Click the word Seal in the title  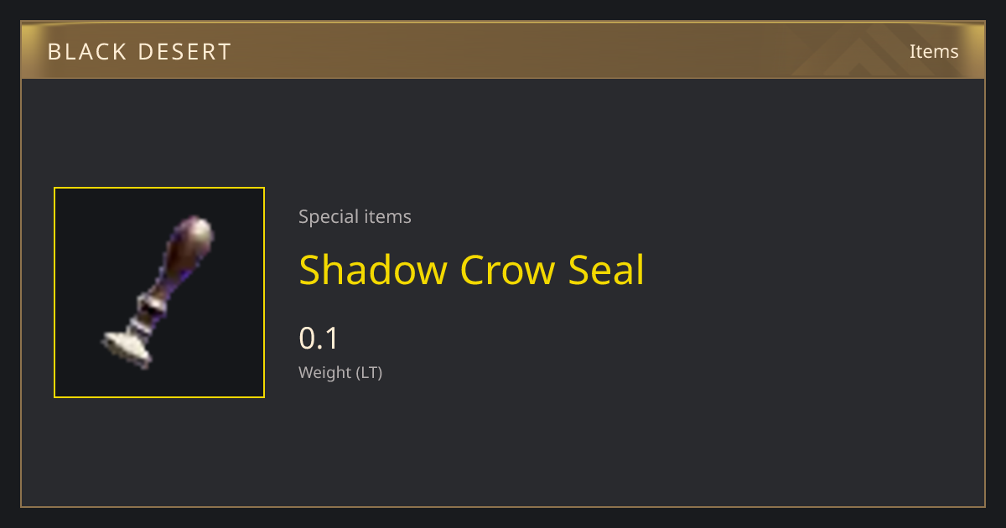point(608,270)
